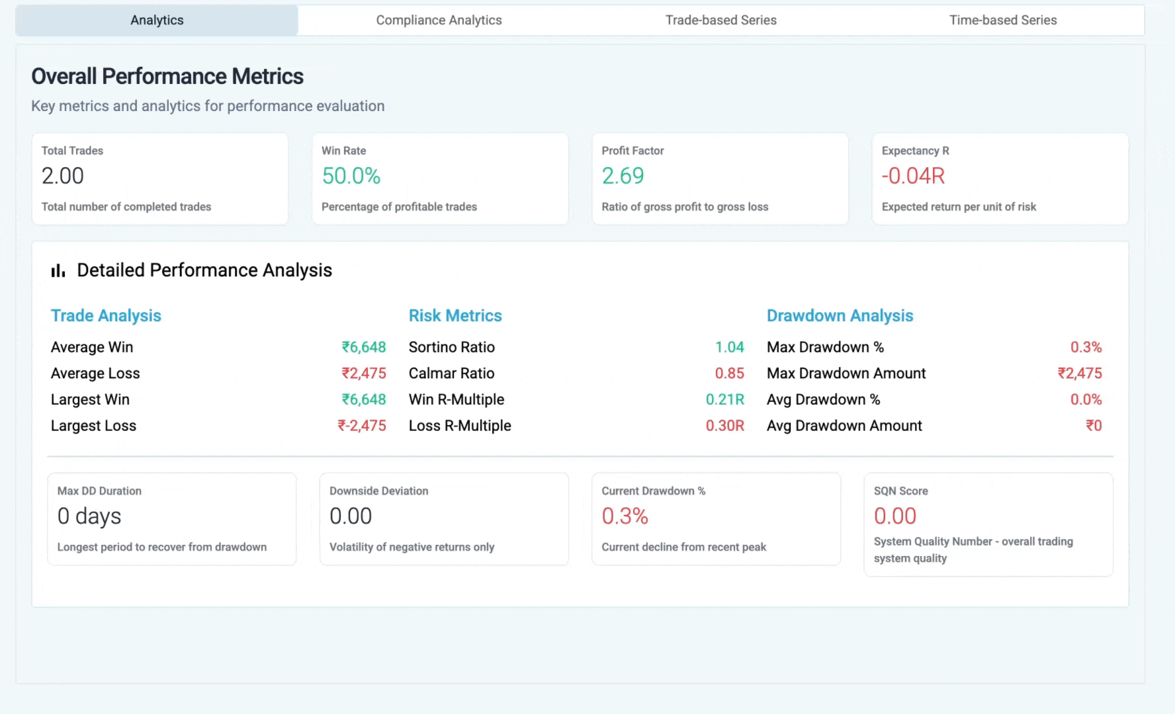Select the Downside Deviation card
Viewport: 1175px width, 714px height.
444,519
